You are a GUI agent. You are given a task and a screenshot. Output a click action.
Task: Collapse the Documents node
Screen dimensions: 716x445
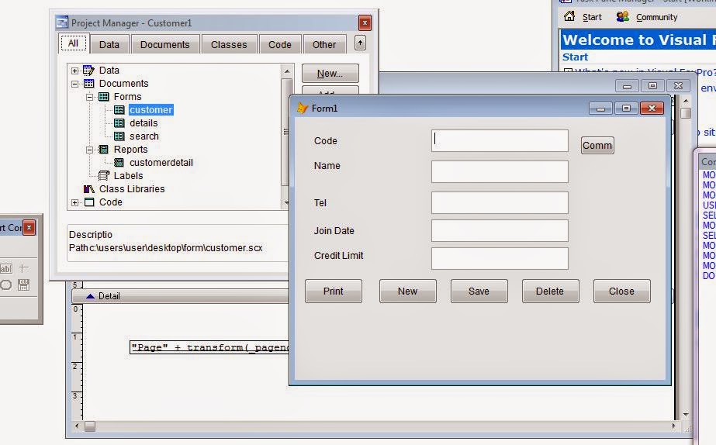click(x=75, y=84)
